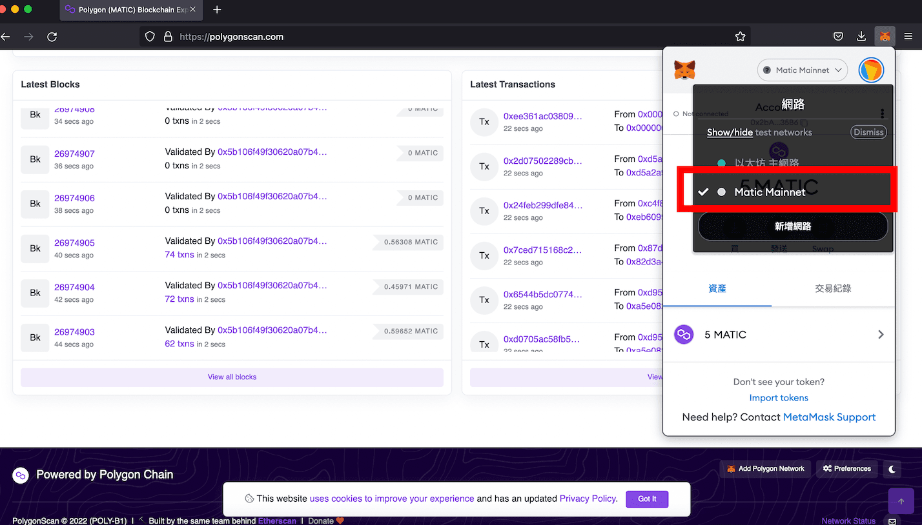Open block 26974903

74,332
